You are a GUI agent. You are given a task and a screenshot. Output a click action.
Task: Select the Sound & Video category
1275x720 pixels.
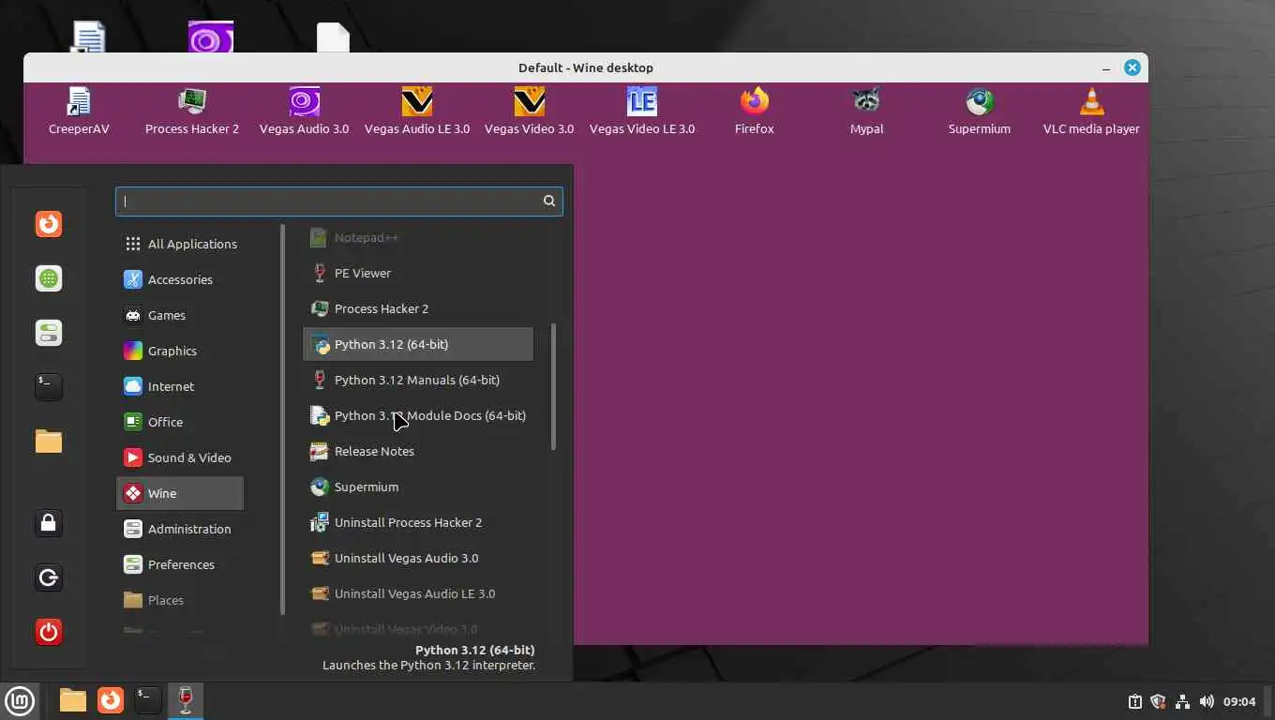pyautogui.click(x=180, y=457)
